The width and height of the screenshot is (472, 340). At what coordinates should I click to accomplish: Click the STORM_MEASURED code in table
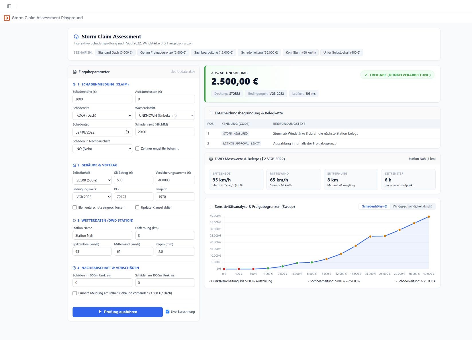(235, 134)
